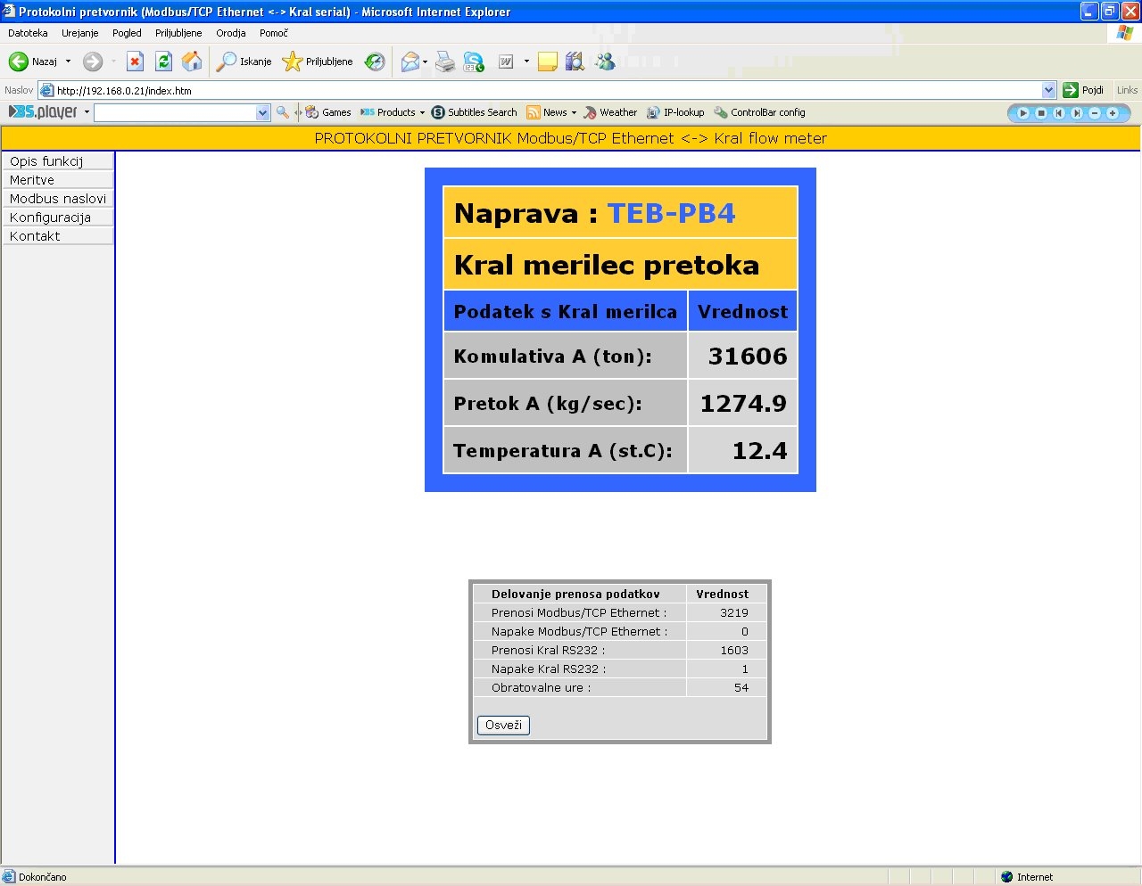This screenshot has height=886, width=1142.
Task: Go to the home page icon
Action: click(192, 62)
